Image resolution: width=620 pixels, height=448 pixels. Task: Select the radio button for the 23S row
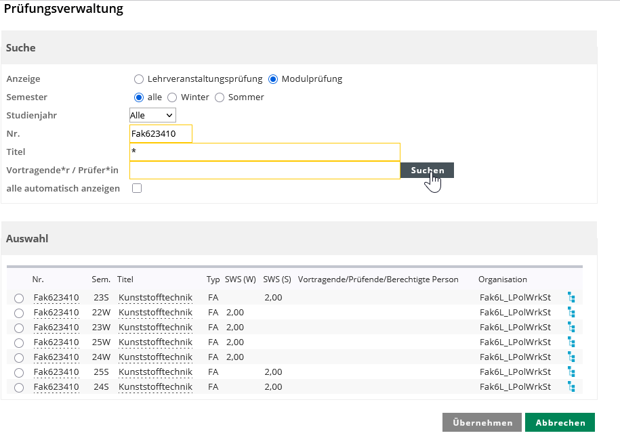(19, 298)
